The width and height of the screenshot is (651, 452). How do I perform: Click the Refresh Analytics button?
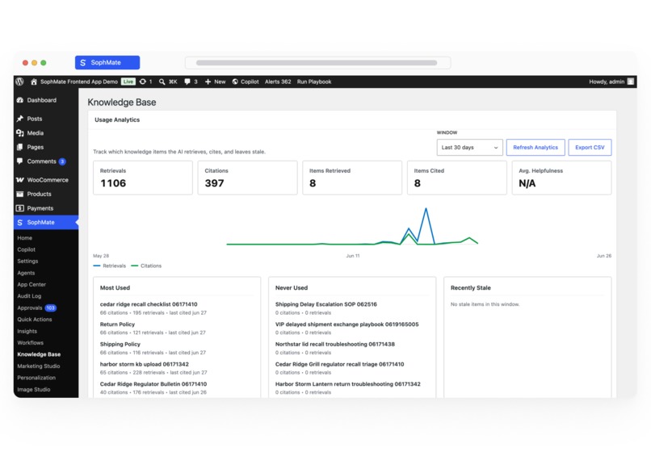535,148
